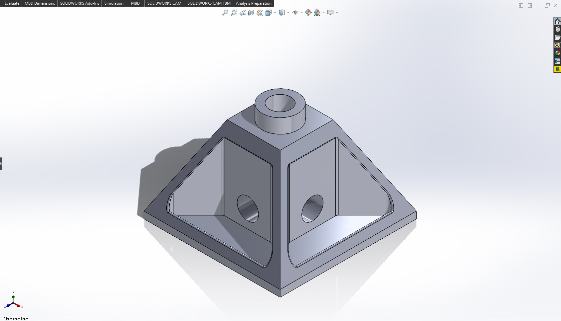Expand the collapsed left panel handle

pyautogui.click(x=1, y=164)
